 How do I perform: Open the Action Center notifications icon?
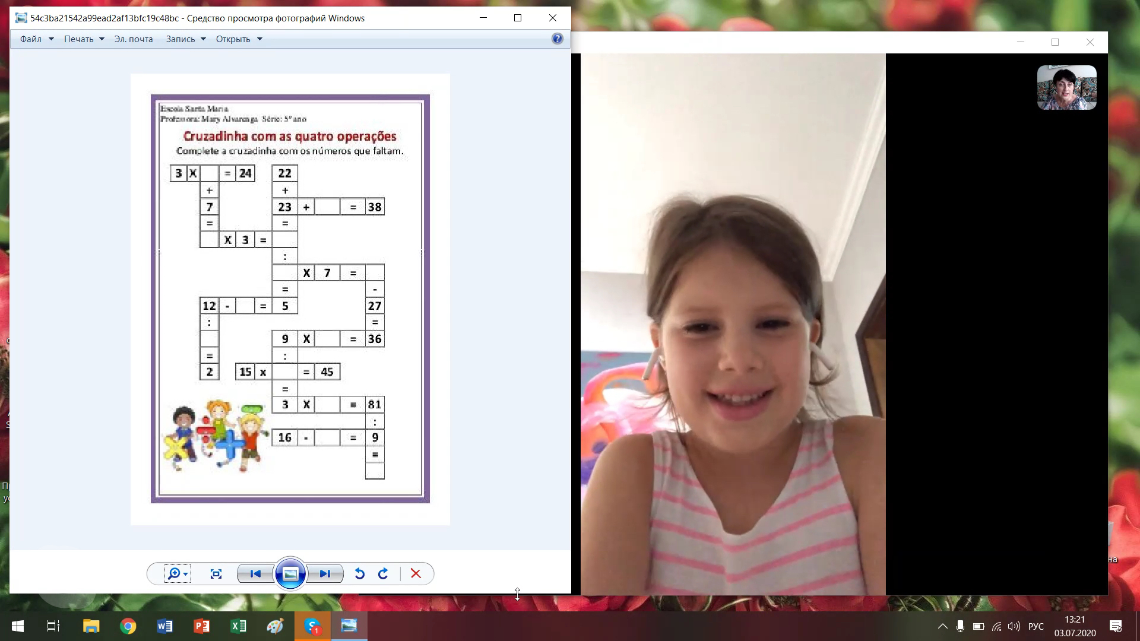pos(1116,626)
